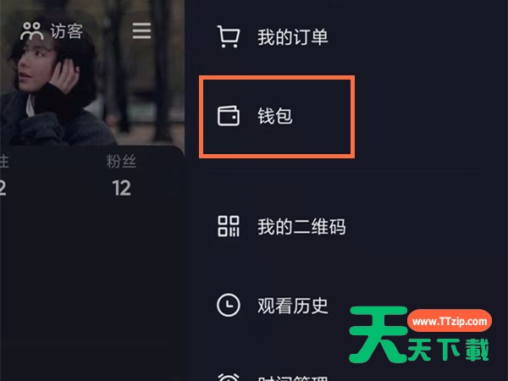This screenshot has height=381, width=508.
Task: Open 我的二维码 menu entry
Action: 301,226
